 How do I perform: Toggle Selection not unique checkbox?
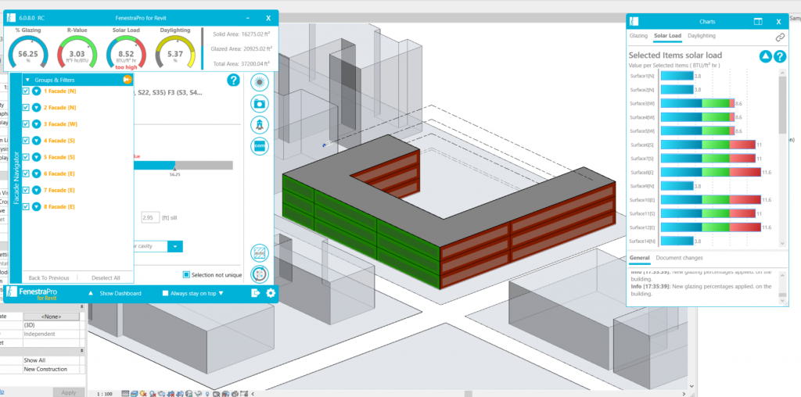click(x=186, y=275)
